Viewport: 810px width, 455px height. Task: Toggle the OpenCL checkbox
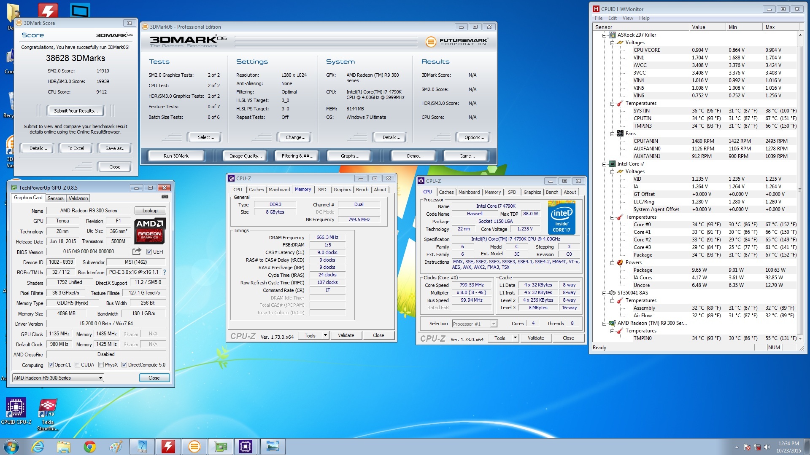[x=51, y=365]
